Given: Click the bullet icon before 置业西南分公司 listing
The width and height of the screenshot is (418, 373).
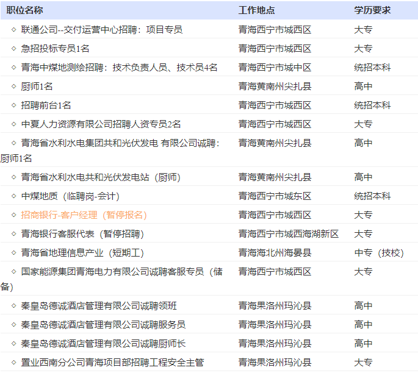Looking at the screenshot, I should 13,363.
